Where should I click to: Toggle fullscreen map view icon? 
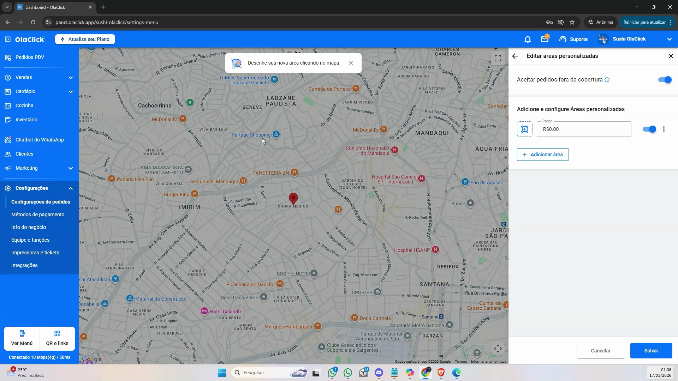[x=498, y=58]
